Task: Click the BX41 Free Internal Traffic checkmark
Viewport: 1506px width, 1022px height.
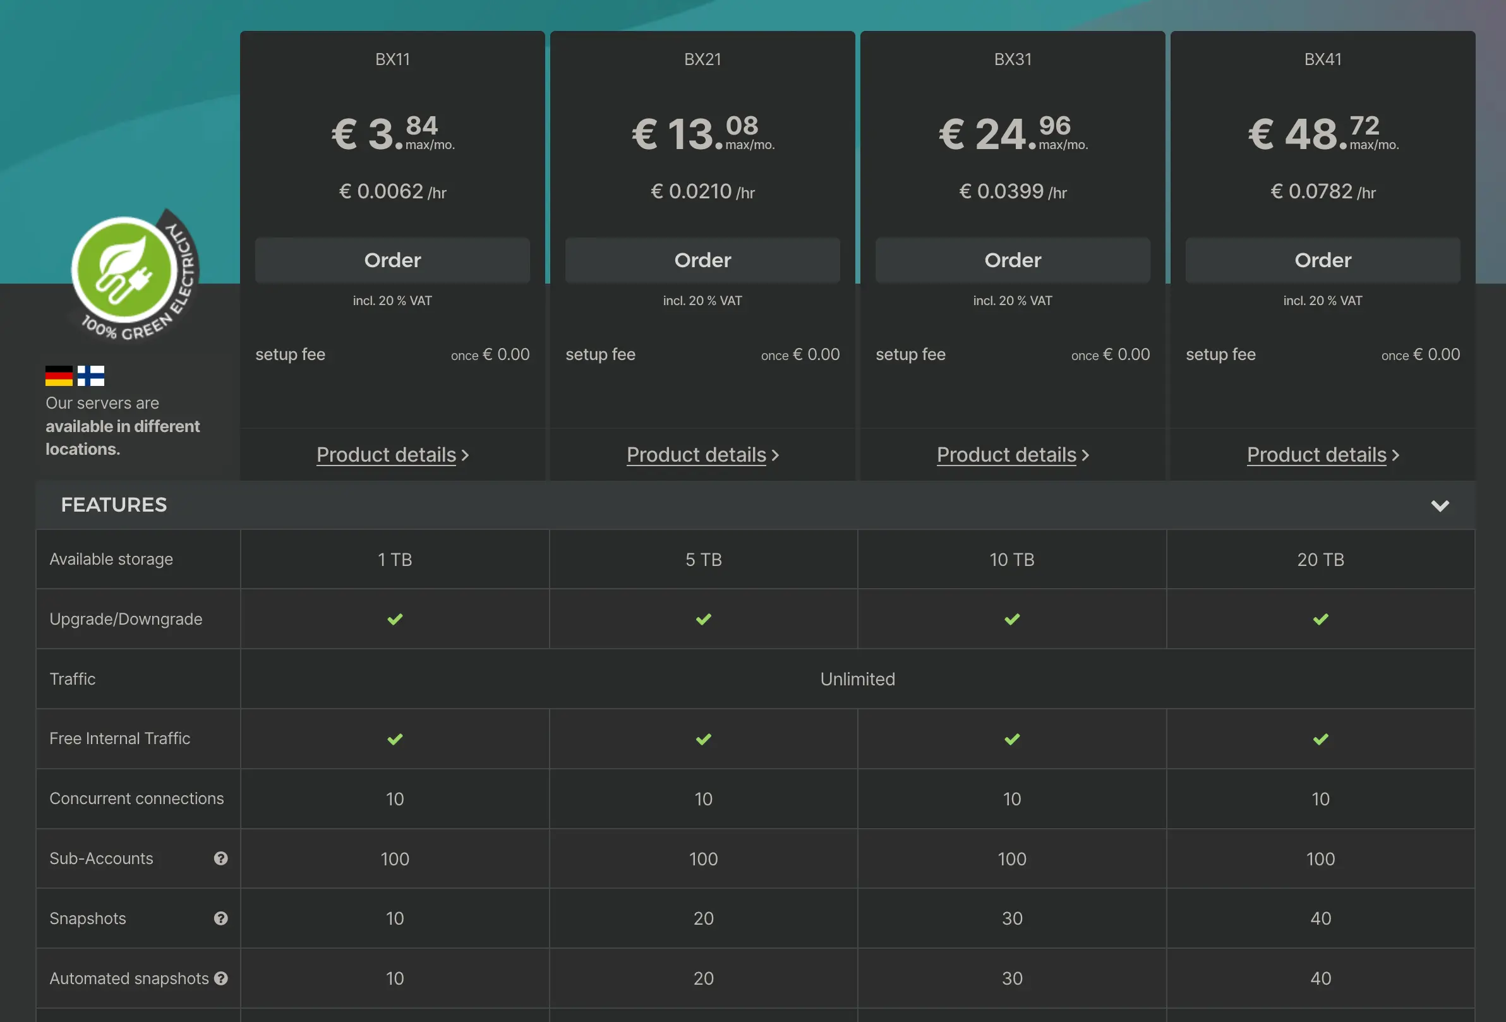Action: 1320,739
